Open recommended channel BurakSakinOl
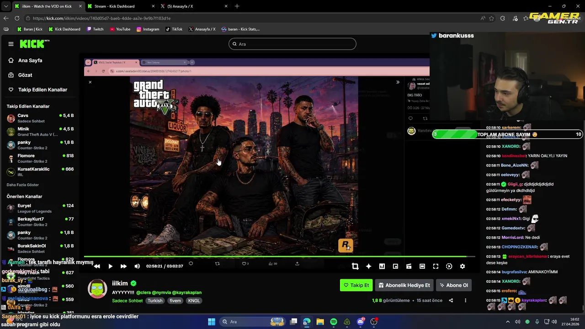The image size is (585, 329). [x=40, y=249]
